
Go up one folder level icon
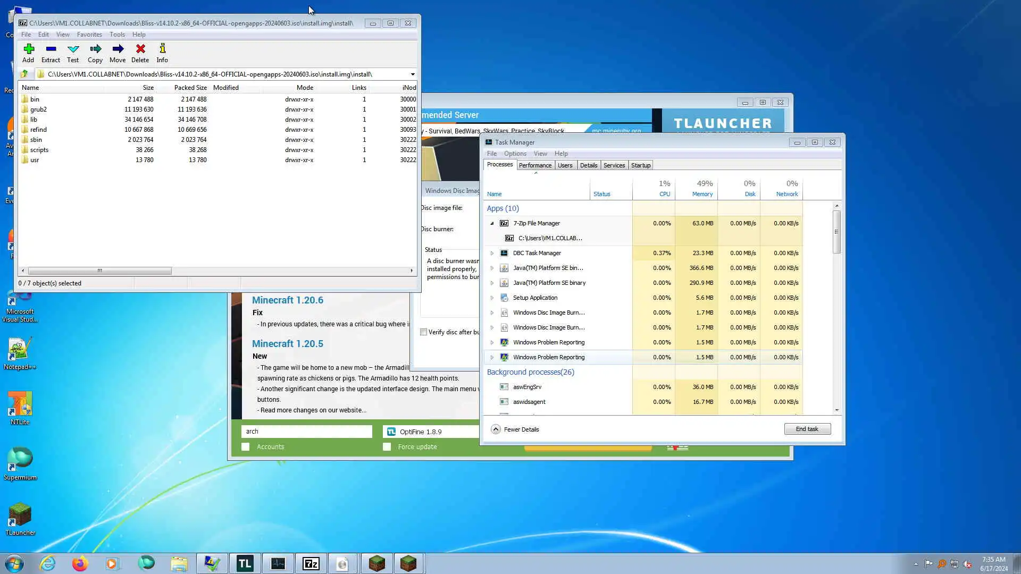(x=24, y=74)
